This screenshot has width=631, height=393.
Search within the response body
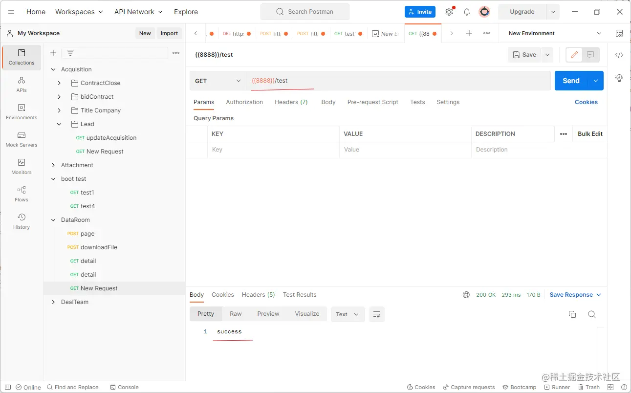592,314
